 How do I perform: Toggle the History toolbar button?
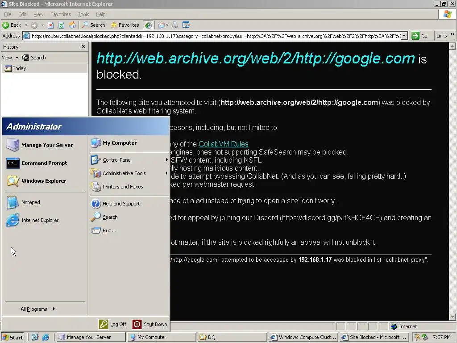coord(148,25)
